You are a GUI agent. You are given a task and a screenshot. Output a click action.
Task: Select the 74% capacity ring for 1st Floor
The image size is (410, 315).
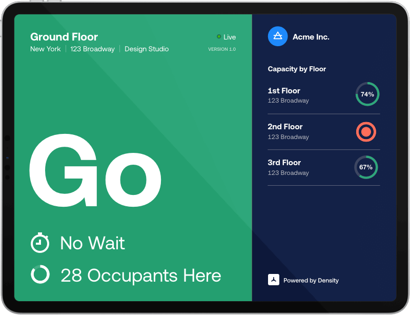coord(367,94)
